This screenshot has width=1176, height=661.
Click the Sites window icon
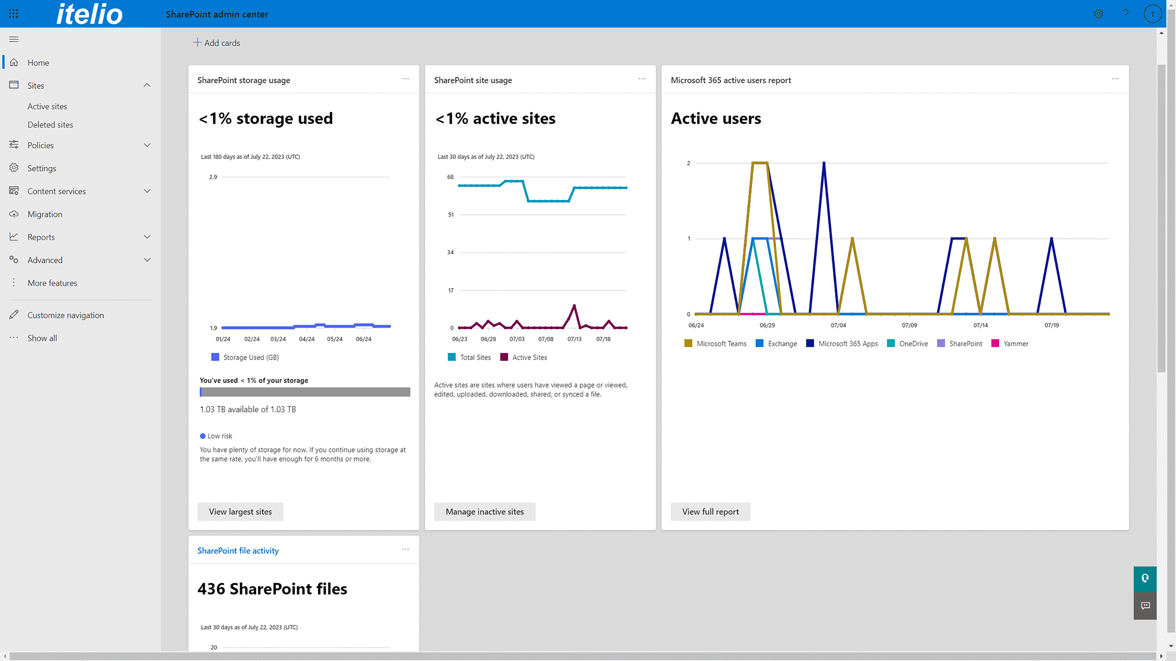(14, 85)
